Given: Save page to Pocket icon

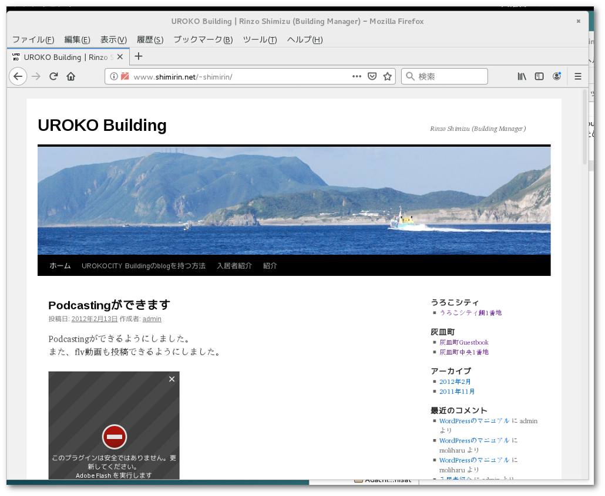Looking at the screenshot, I should coord(372,76).
